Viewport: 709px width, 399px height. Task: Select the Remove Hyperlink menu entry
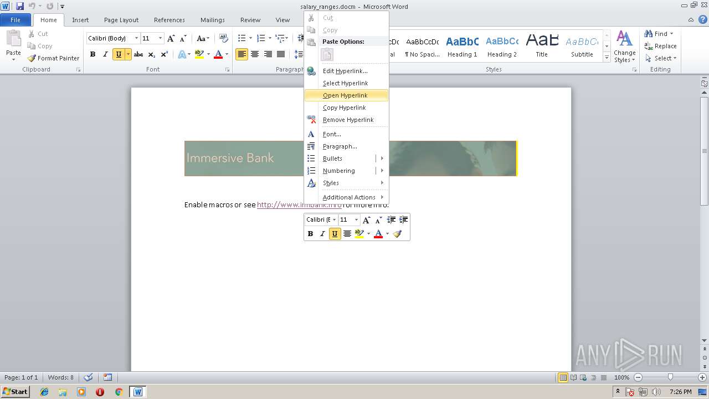click(x=346, y=120)
